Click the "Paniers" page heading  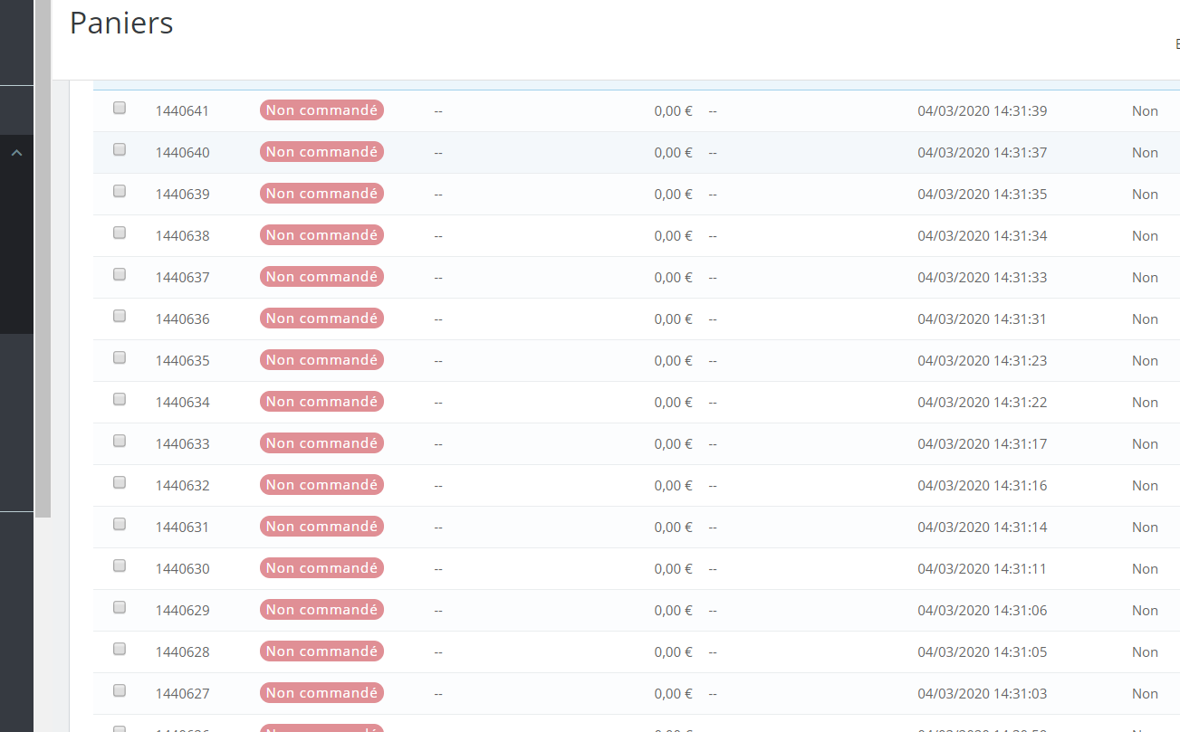click(x=121, y=23)
